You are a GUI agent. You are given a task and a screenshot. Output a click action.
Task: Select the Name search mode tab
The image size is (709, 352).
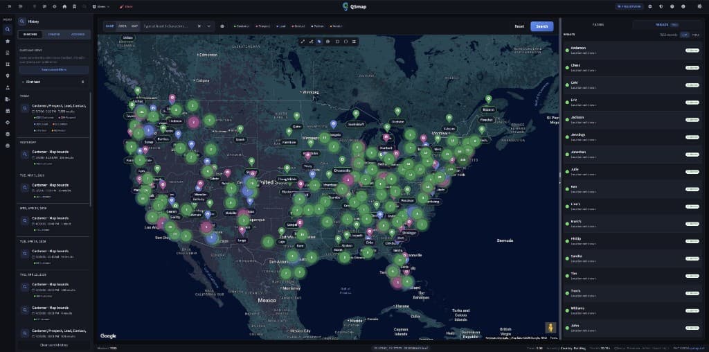109,26
